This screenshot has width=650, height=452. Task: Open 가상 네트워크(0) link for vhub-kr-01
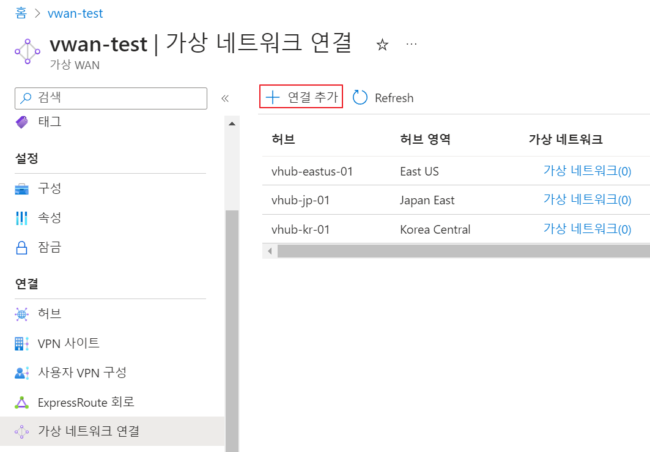[x=588, y=229]
